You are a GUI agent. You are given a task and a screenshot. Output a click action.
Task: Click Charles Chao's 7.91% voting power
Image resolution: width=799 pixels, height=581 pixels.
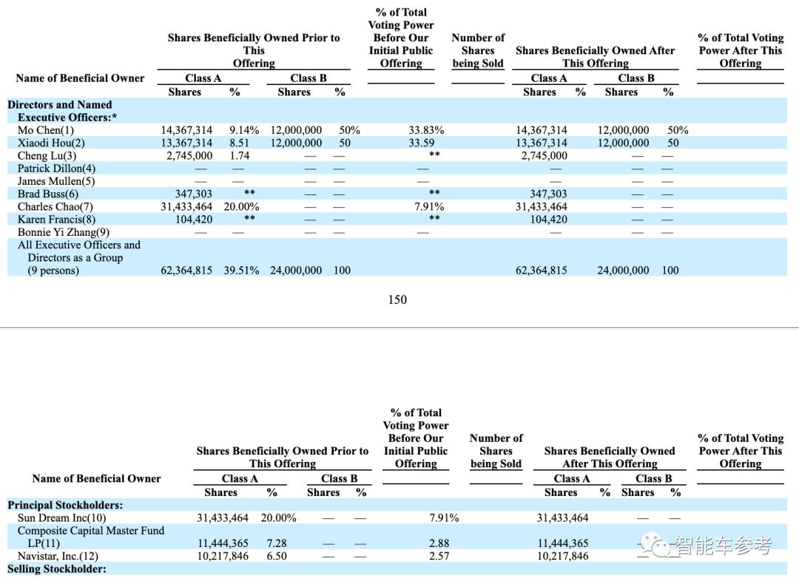tap(429, 207)
